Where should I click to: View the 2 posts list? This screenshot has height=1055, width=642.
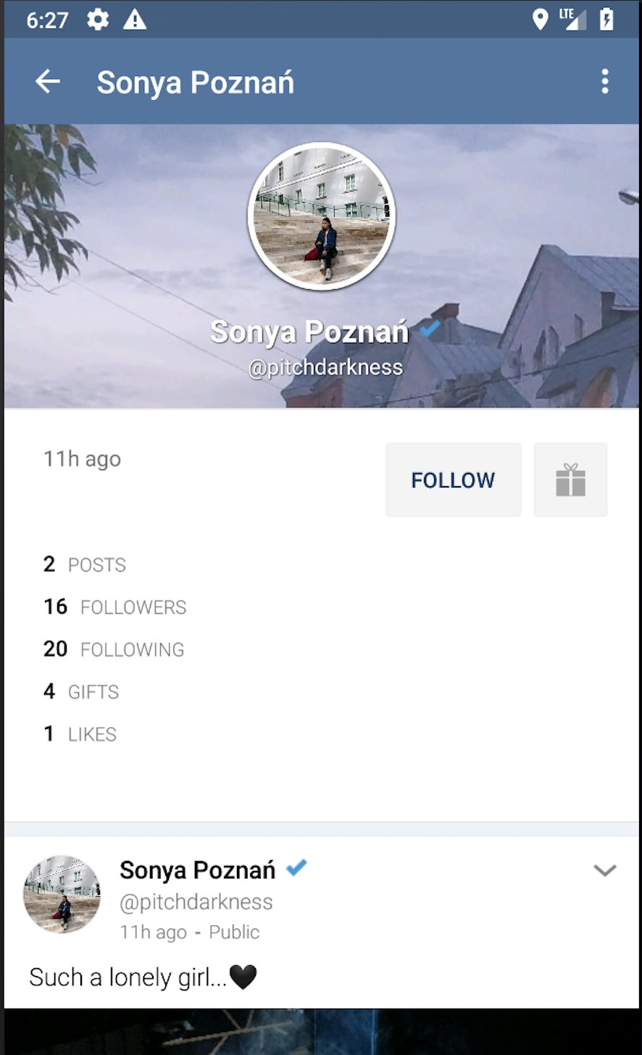[85, 564]
